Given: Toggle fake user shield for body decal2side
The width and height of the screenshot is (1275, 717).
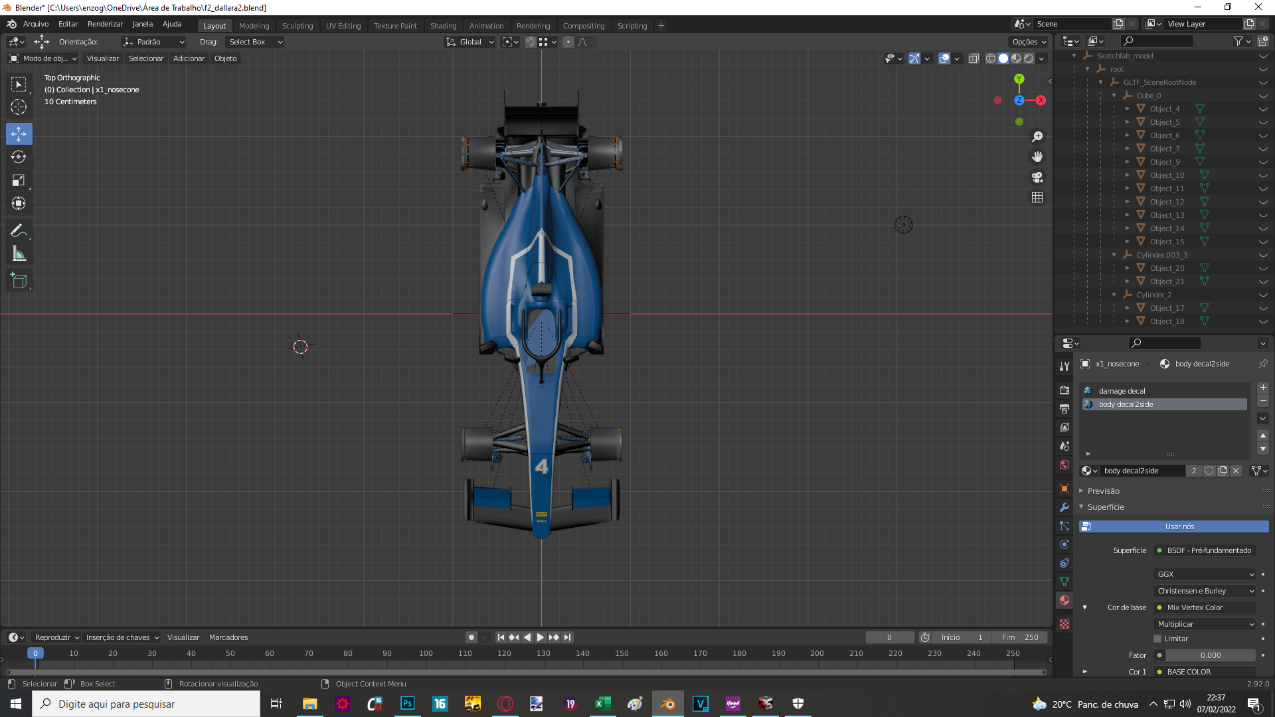Looking at the screenshot, I should click(x=1209, y=471).
